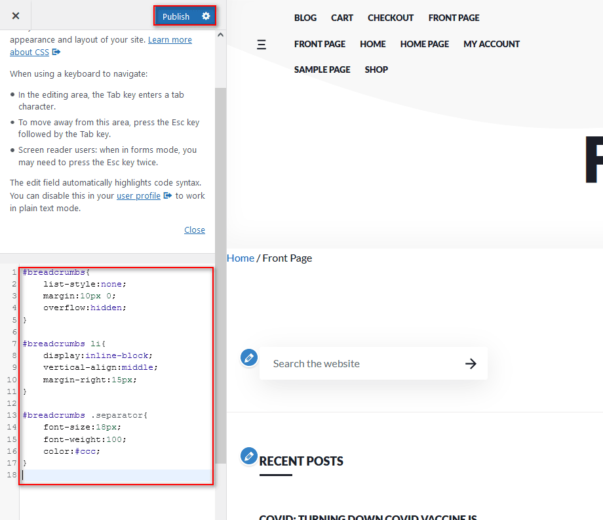The width and height of the screenshot is (603, 520).
Task: Open the hamburger menu in site preview
Action: (262, 45)
